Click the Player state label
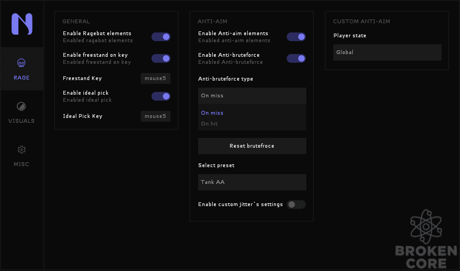This screenshot has height=271, width=460. 350,36
